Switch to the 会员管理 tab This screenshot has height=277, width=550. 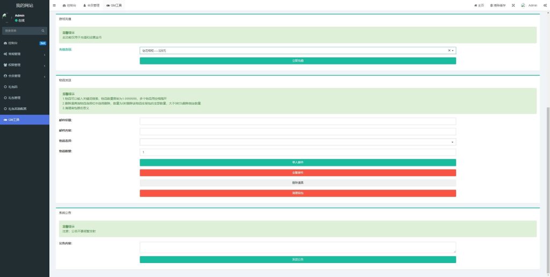[91, 5]
